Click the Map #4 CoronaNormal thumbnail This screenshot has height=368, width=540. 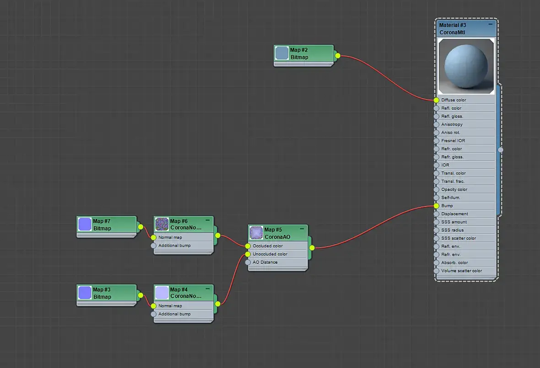[162, 292]
